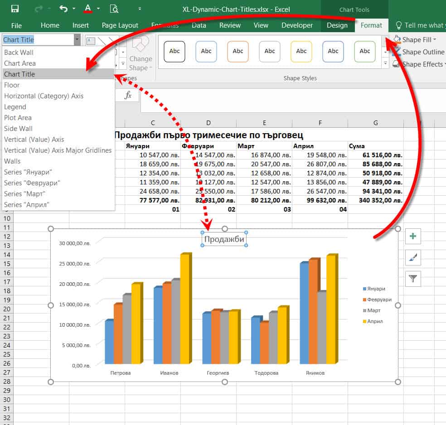446x425 pixels.
Task: Select the chart title 'Продажби'
Action: click(224, 239)
